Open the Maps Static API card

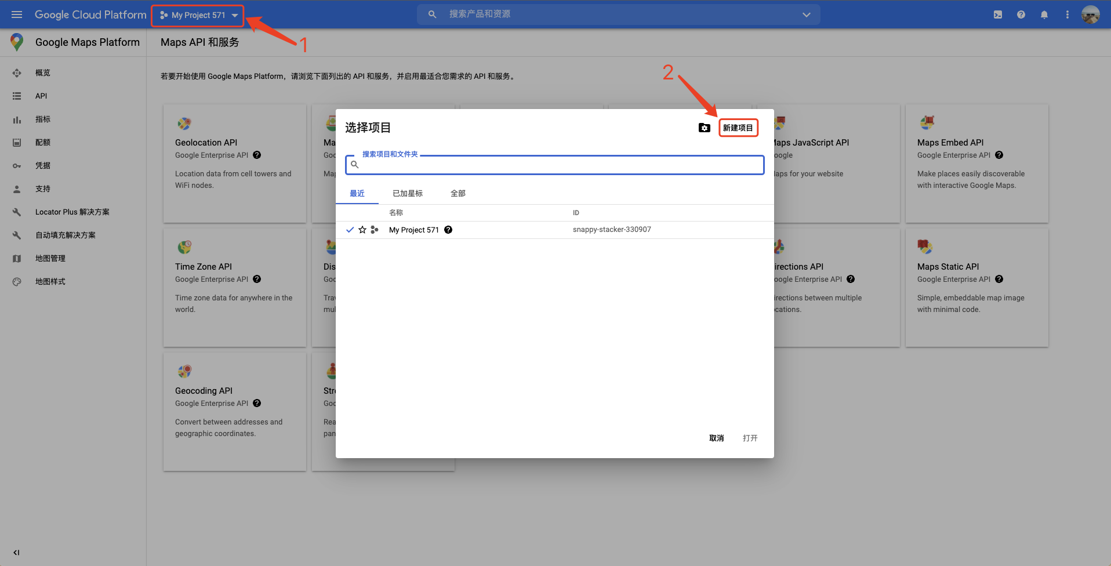click(x=977, y=288)
